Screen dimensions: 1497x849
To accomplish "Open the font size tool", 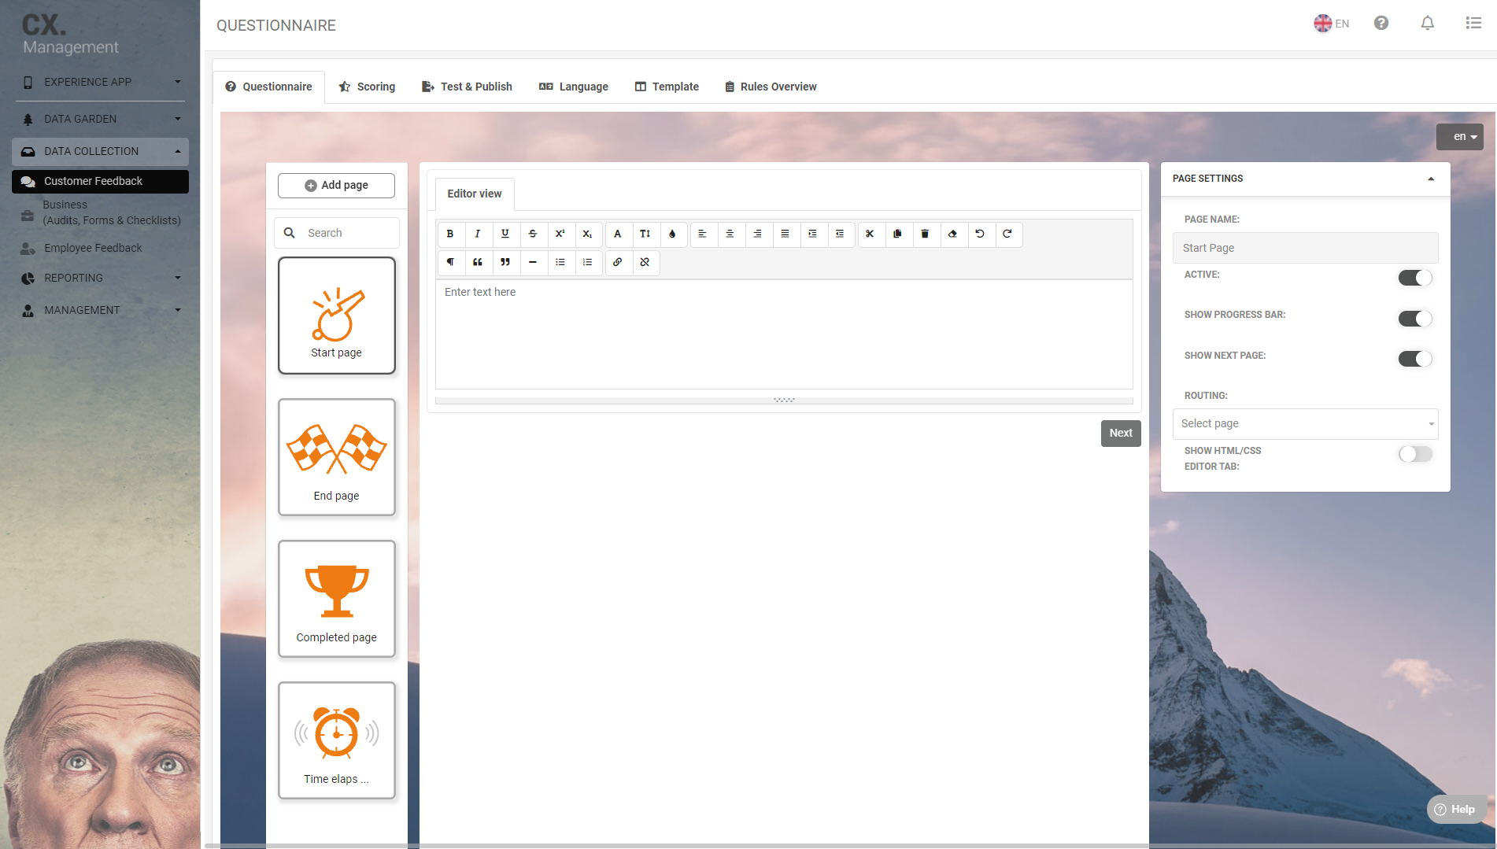I will [645, 234].
